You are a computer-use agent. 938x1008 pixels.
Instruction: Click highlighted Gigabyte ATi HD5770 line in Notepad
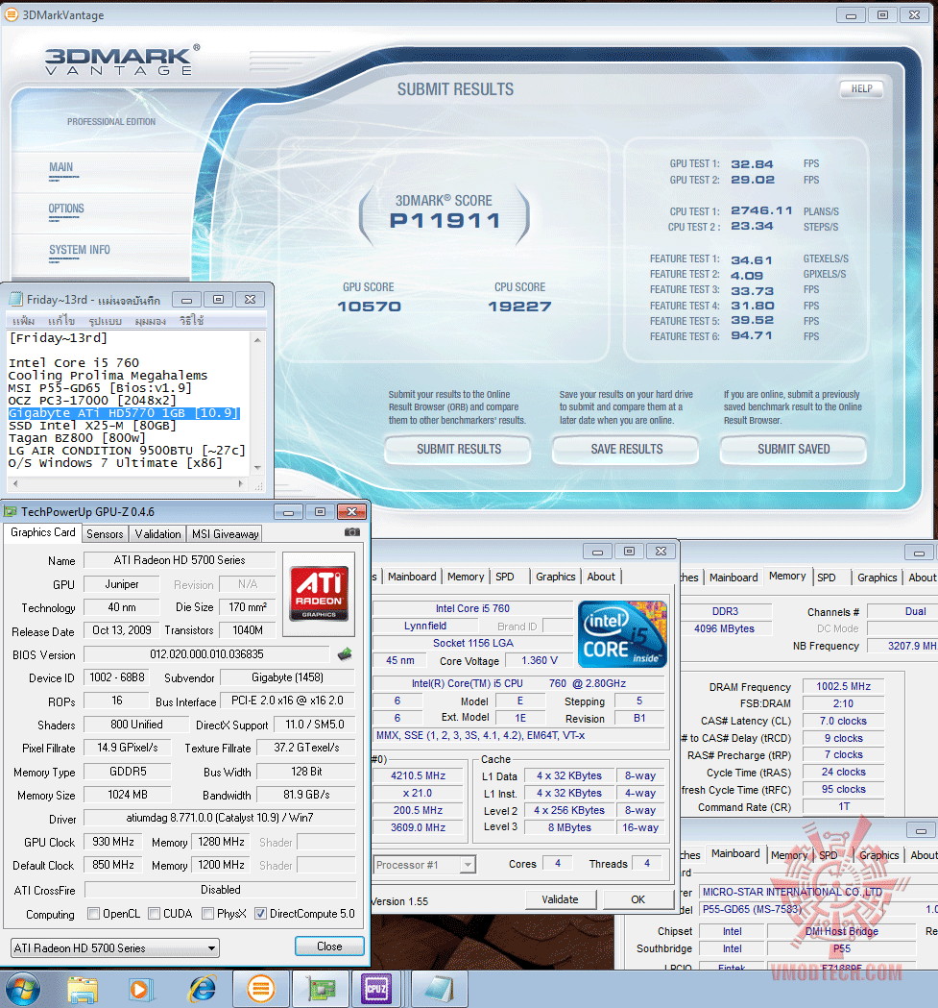click(123, 413)
